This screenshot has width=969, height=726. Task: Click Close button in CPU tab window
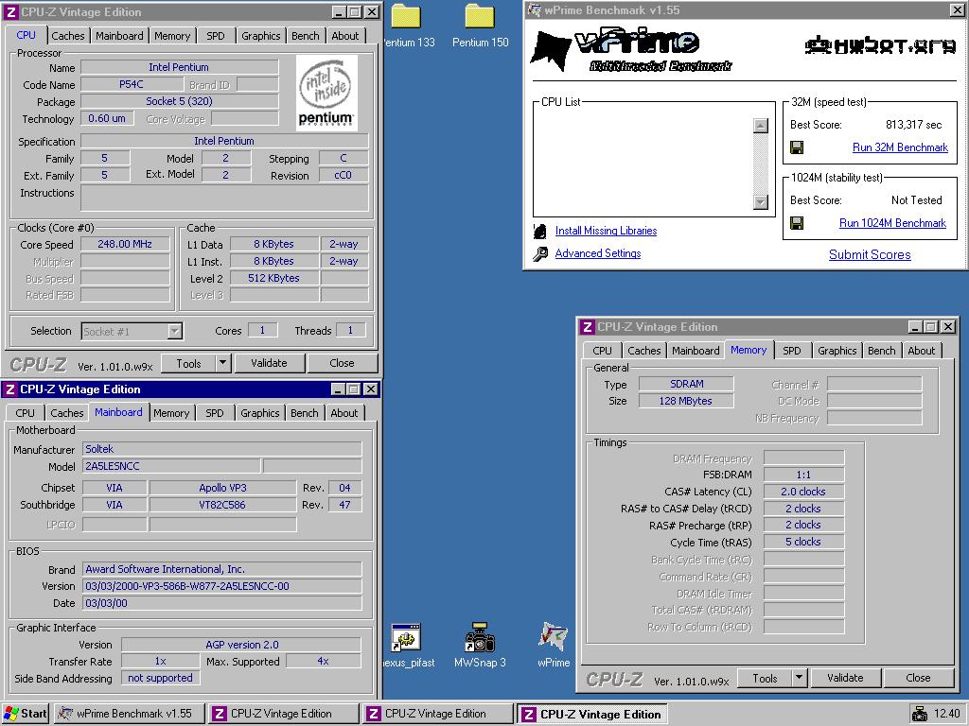(342, 363)
